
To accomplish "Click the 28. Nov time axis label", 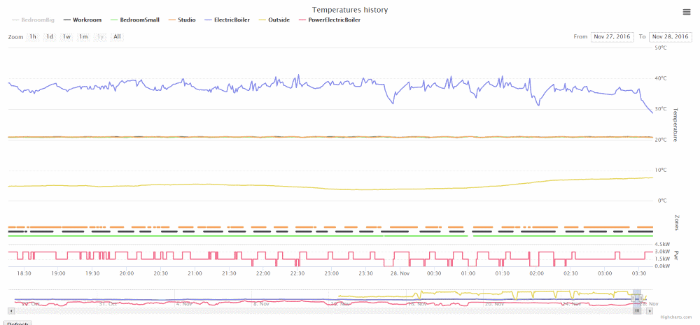I will coord(400,273).
